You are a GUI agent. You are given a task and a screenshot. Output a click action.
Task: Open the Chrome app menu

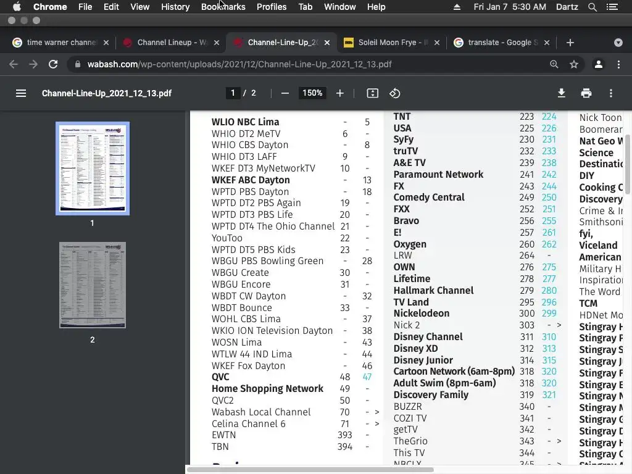(50, 7)
